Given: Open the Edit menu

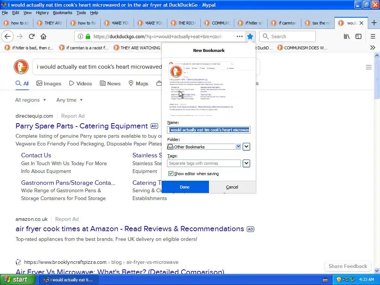Looking at the screenshot, I should point(16,13).
